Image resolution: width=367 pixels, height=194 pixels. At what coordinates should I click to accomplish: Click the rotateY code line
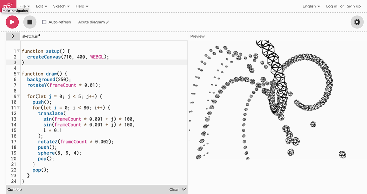pos(64,85)
